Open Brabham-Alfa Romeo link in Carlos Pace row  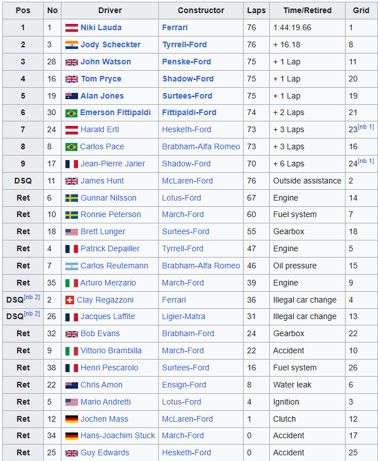tap(201, 146)
